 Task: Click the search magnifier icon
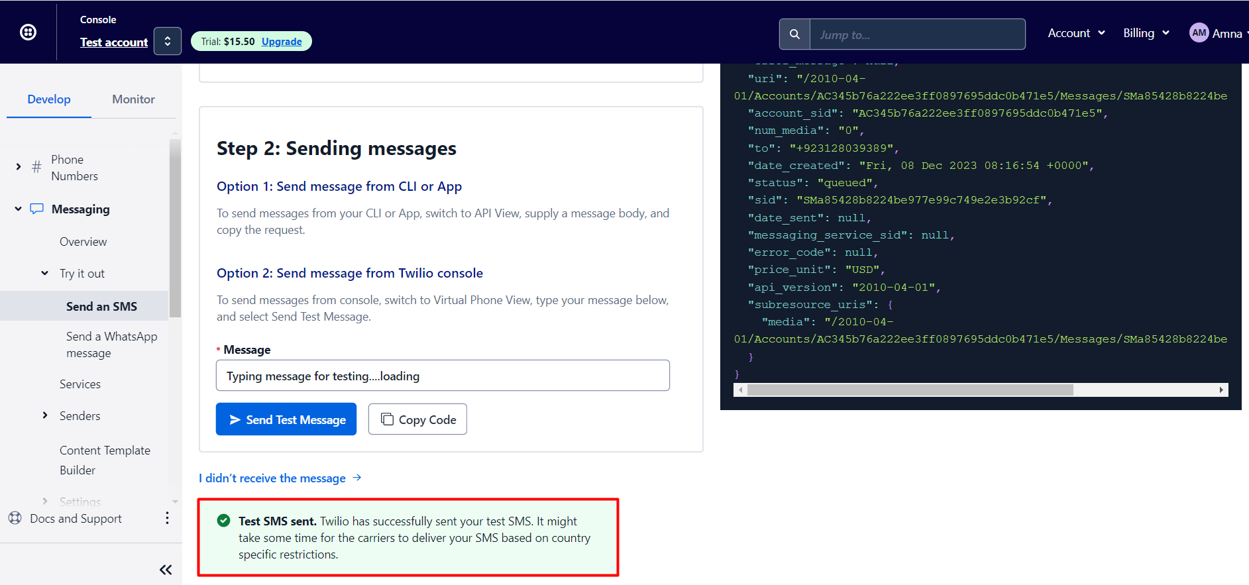(x=794, y=34)
